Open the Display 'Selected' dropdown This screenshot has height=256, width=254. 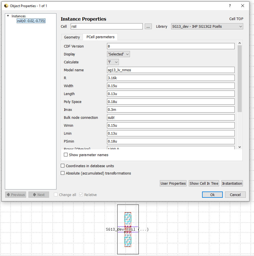[118, 54]
